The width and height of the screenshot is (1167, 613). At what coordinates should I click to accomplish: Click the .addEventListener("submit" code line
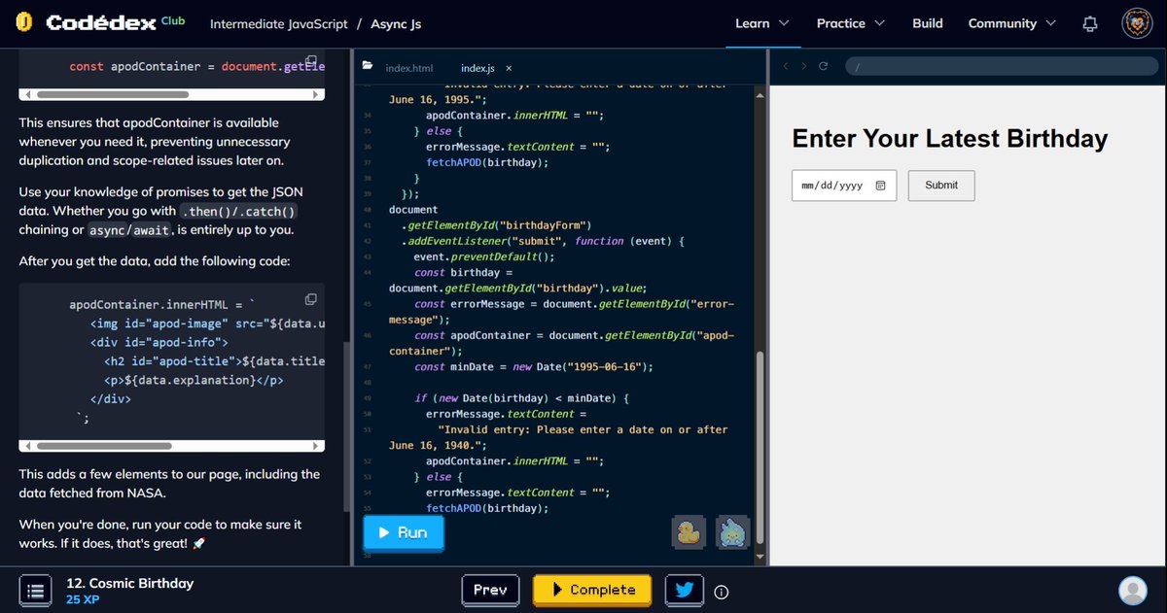[544, 241]
